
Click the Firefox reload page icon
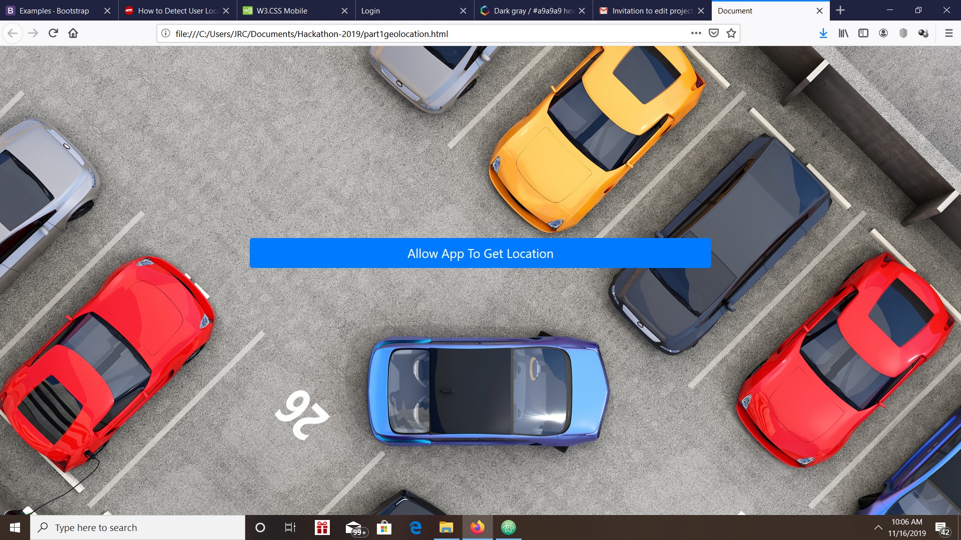tap(53, 33)
